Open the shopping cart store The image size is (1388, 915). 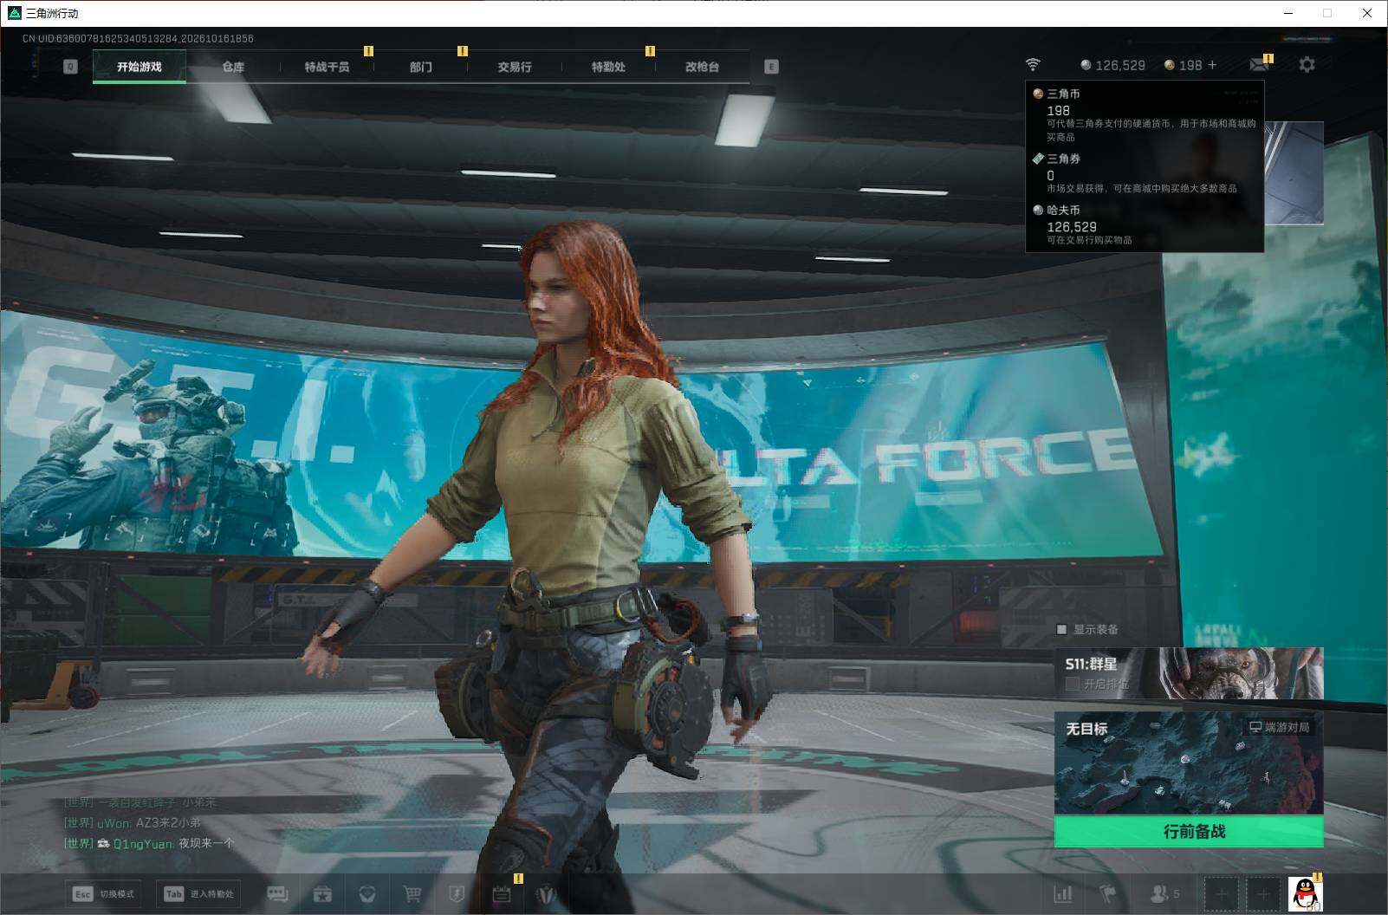click(x=412, y=893)
